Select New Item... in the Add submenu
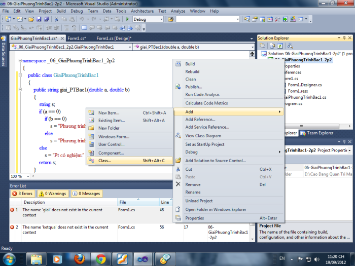355x266 pixels. click(x=130, y=113)
